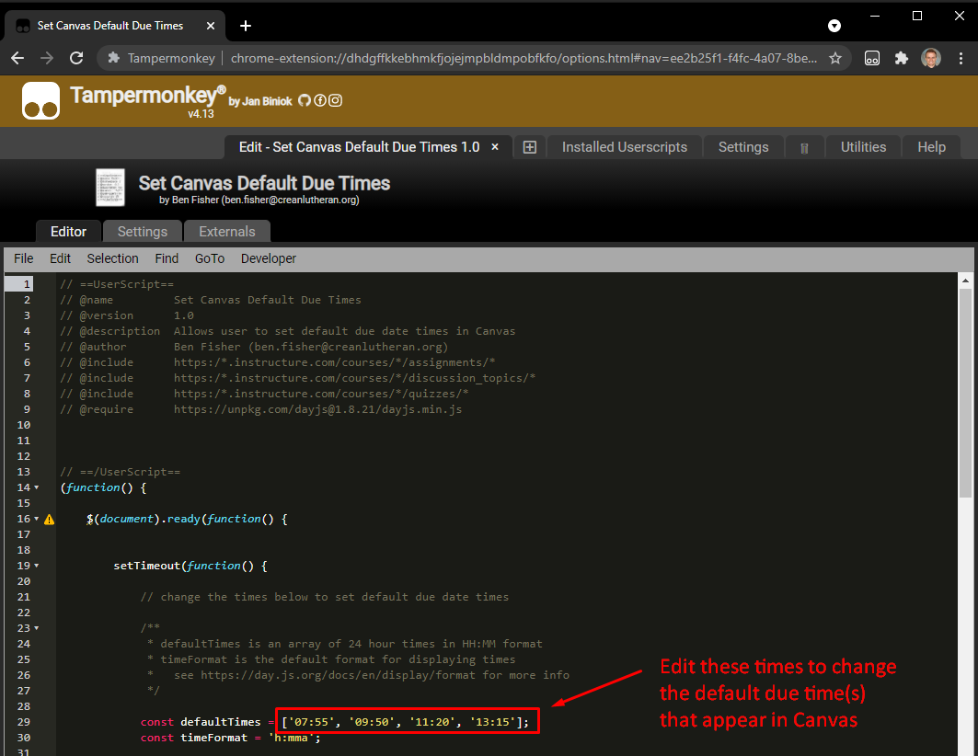Select the Edit - Set Canvas Default Due Times tab
978x756 pixels.
tap(359, 147)
